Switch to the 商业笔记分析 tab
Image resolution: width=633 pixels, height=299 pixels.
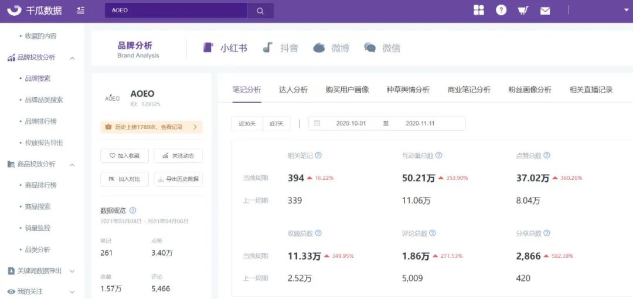(x=469, y=90)
